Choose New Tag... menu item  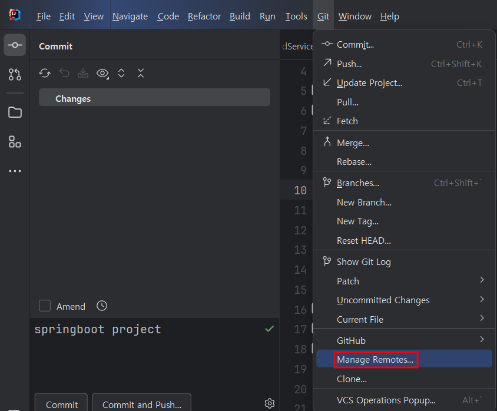coord(404,221)
